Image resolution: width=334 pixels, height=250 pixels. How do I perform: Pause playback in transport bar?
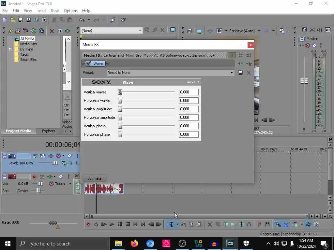[120, 225]
